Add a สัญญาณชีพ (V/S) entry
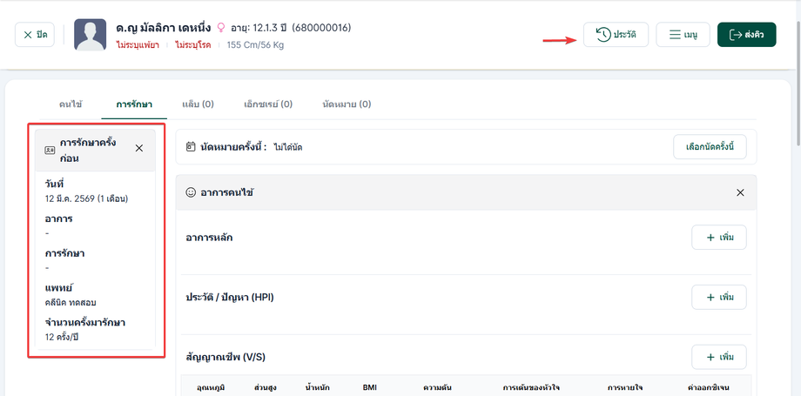This screenshot has width=801, height=396. point(719,357)
